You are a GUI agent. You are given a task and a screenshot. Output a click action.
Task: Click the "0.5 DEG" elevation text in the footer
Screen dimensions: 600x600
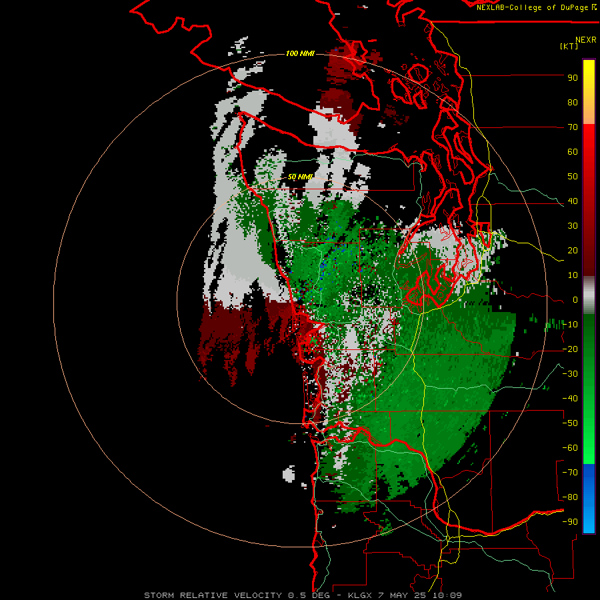[x=309, y=595]
